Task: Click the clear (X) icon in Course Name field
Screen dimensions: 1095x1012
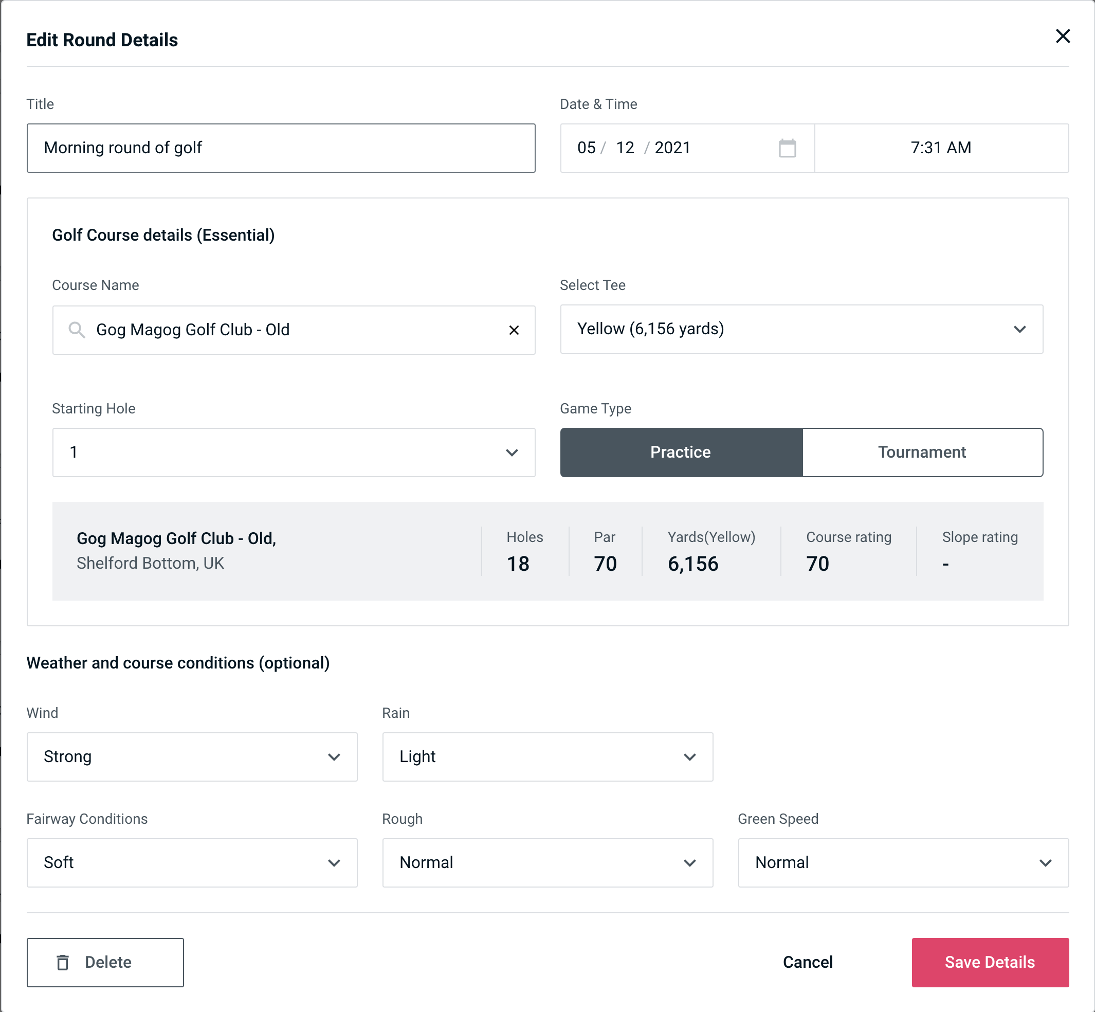Action: click(x=514, y=330)
